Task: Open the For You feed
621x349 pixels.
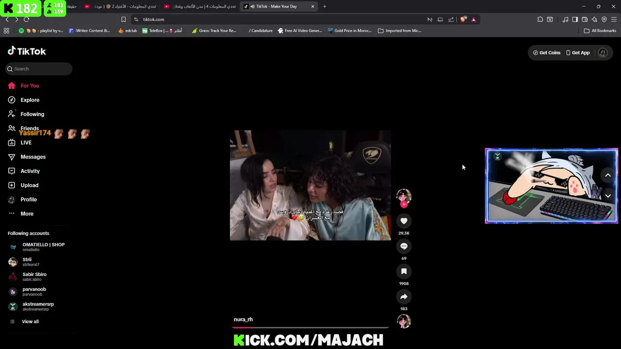Action: point(24,86)
